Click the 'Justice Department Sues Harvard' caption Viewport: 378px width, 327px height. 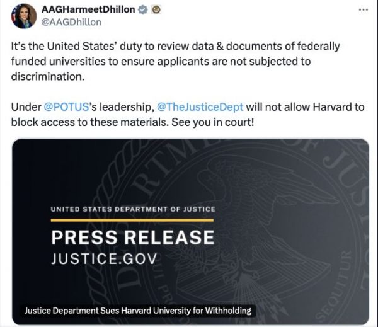[138, 310]
